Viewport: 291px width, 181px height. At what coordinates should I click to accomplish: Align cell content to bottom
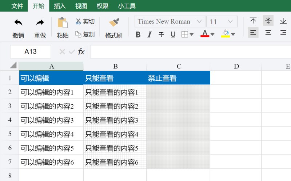[x=283, y=21]
